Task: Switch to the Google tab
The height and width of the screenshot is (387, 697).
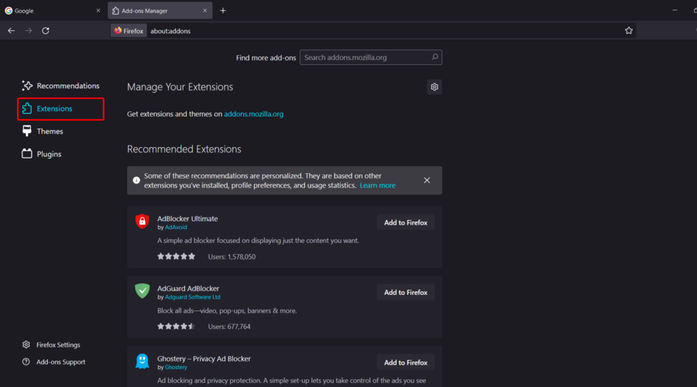Action: 53,11
